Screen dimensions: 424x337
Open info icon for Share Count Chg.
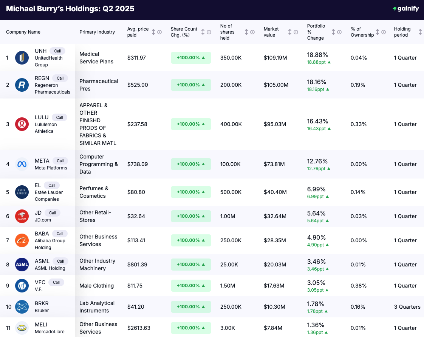pos(209,32)
